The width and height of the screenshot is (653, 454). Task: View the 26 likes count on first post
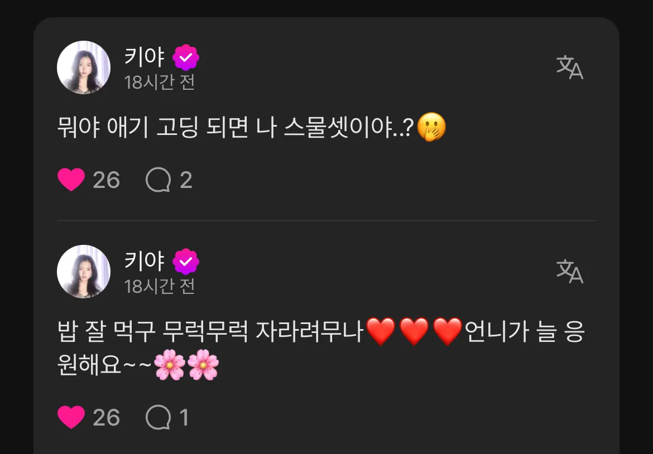pyautogui.click(x=106, y=180)
